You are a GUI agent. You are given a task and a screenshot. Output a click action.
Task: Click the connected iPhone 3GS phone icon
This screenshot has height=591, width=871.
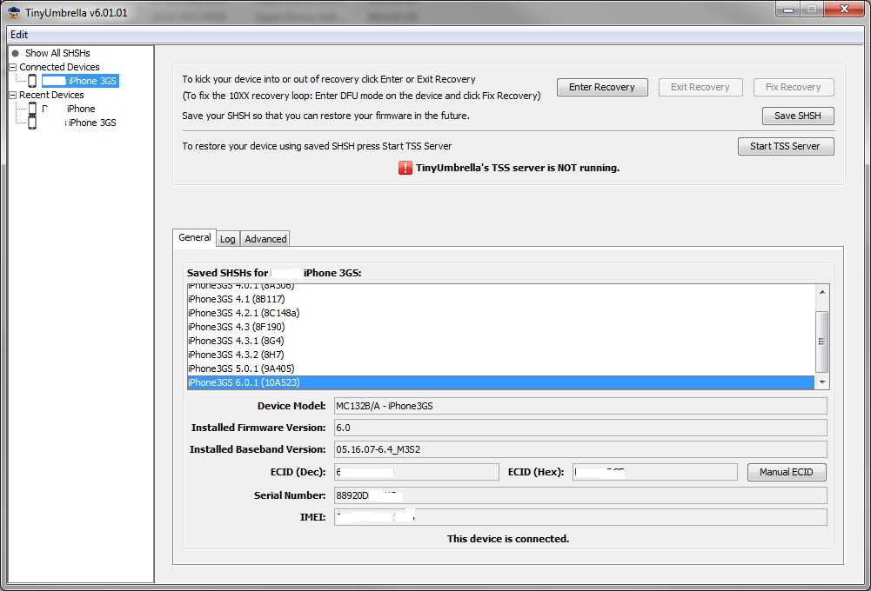(x=32, y=81)
